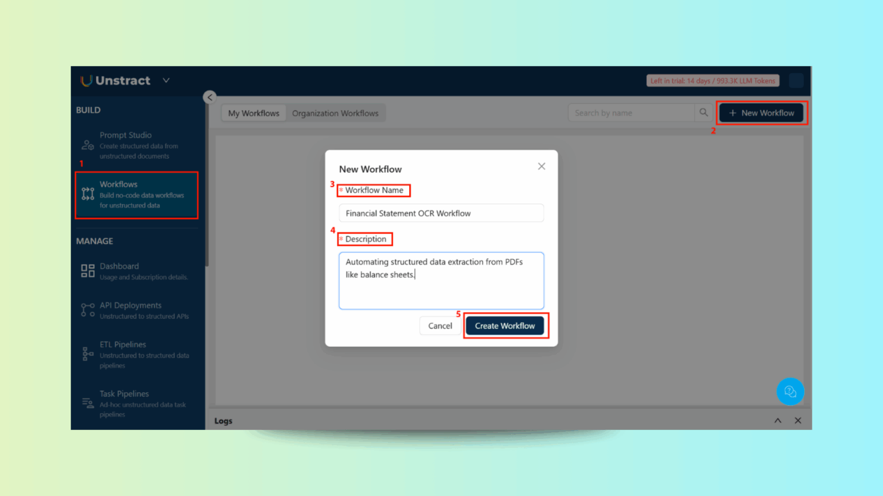The width and height of the screenshot is (883, 496).
Task: Collapse the left sidebar with the arrow
Action: click(x=210, y=97)
